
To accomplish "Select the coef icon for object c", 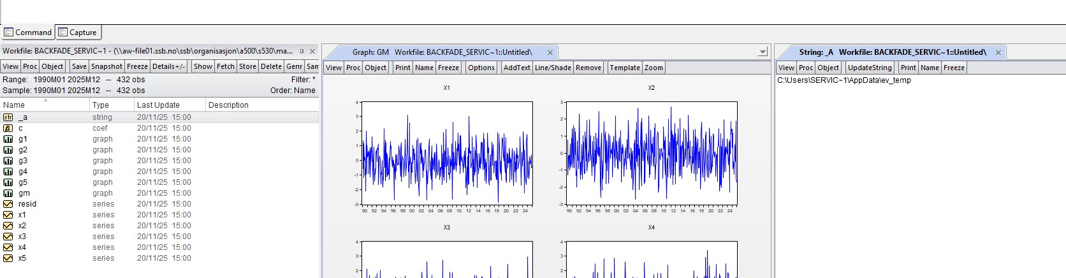I will tap(8, 128).
